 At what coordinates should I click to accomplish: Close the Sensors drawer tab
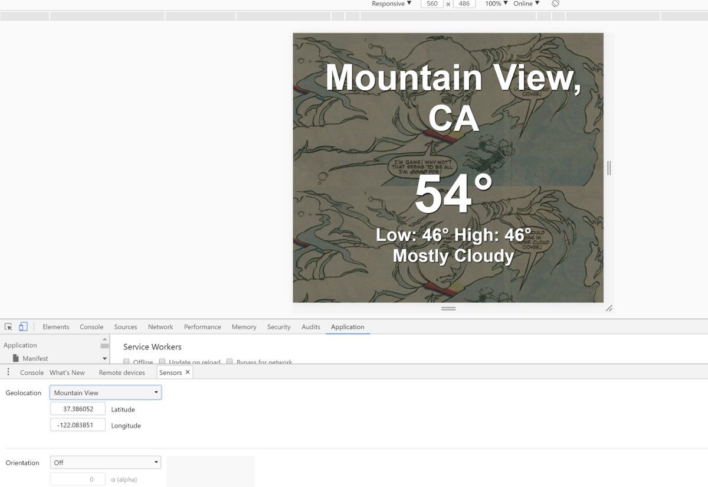tap(188, 372)
